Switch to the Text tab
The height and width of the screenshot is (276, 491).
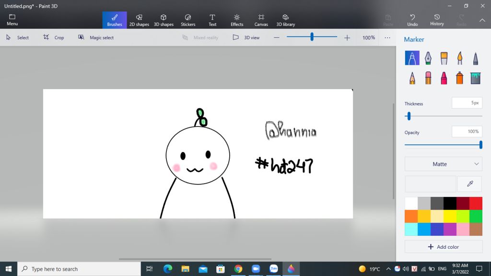point(212,20)
